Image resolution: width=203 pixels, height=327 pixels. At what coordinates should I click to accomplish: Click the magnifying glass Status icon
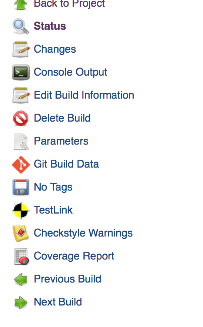pos(20,26)
